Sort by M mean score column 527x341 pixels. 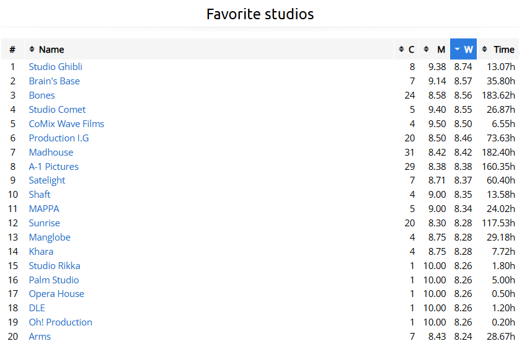click(435, 50)
